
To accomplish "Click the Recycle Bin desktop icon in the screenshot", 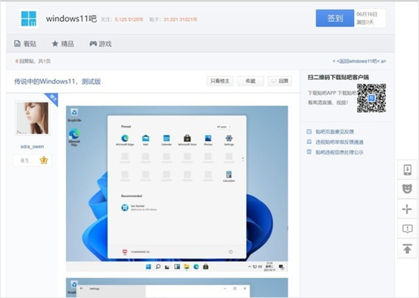I will [x=74, y=115].
